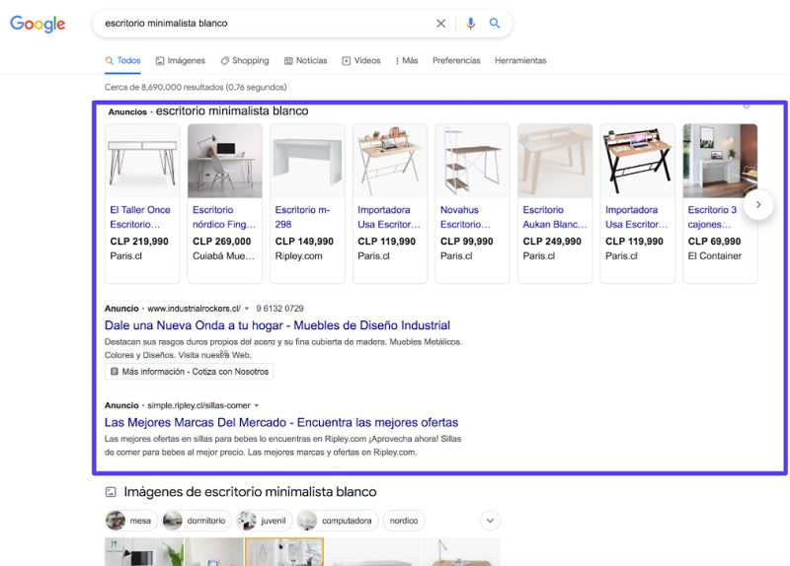Expand the simple.ripley.cl ad dropdown arrow

click(x=257, y=405)
